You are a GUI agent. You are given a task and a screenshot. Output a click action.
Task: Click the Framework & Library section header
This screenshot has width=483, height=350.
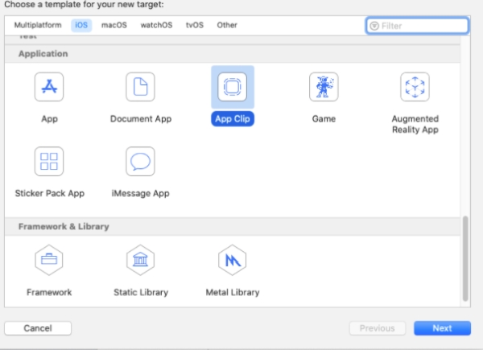pos(233,227)
